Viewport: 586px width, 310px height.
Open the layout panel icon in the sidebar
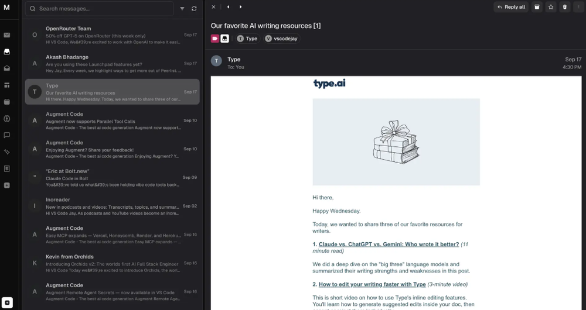6,85
